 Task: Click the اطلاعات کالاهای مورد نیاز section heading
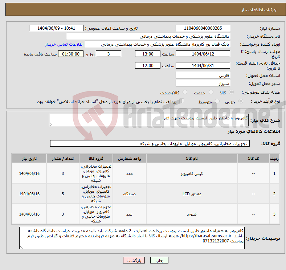pos(254,131)
